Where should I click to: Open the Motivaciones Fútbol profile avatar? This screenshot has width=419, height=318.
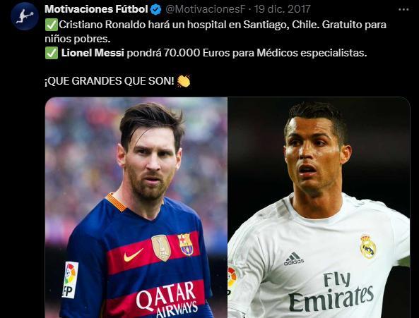pyautogui.click(x=25, y=16)
